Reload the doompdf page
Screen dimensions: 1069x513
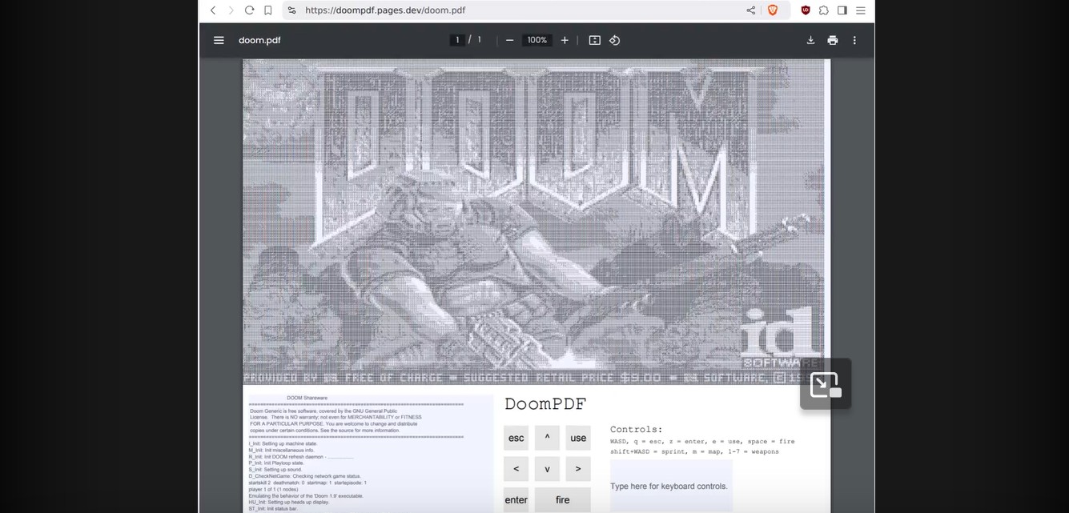point(249,10)
